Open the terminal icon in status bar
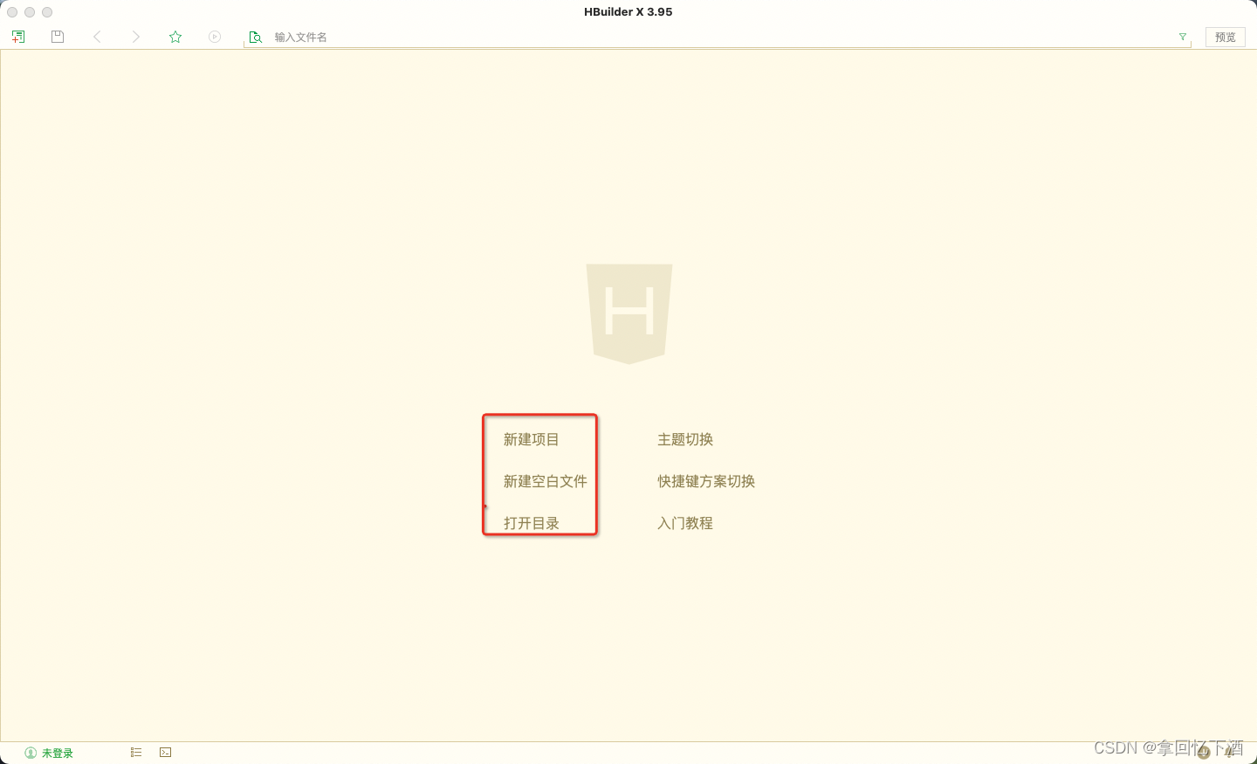Screen dimensions: 1257x764 pos(166,752)
